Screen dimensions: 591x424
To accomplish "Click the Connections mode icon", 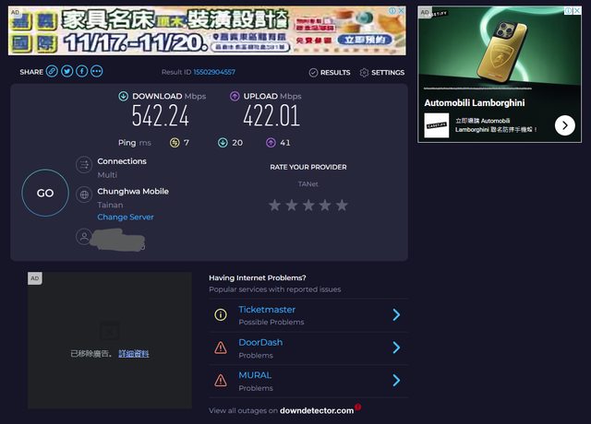I will [x=84, y=166].
